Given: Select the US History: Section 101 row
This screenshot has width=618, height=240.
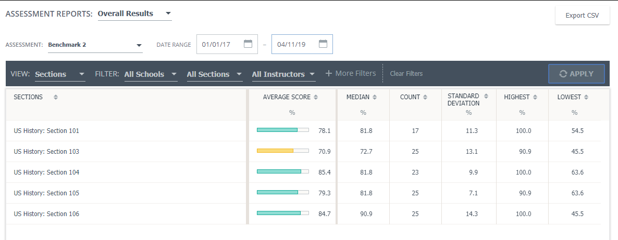Looking at the screenshot, I should click(47, 131).
